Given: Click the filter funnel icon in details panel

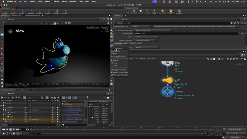Looking at the screenshot, I should click(x=87, y=98).
